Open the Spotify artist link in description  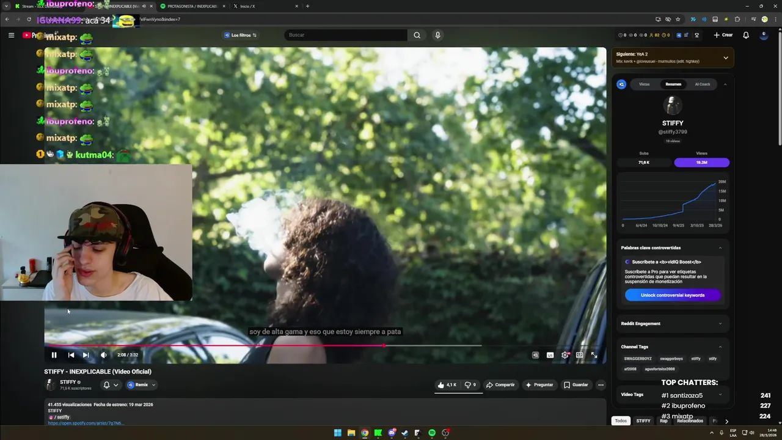point(86,423)
